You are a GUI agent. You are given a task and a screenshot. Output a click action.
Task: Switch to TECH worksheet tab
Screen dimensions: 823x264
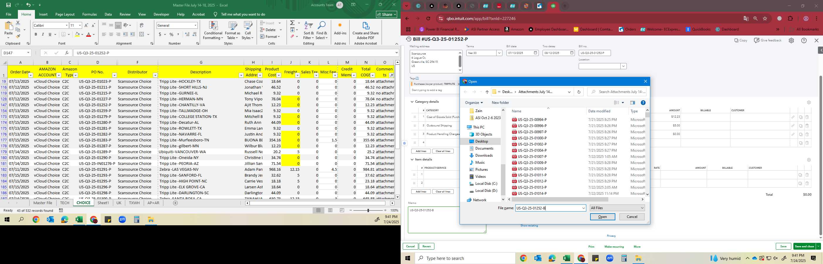point(65,203)
